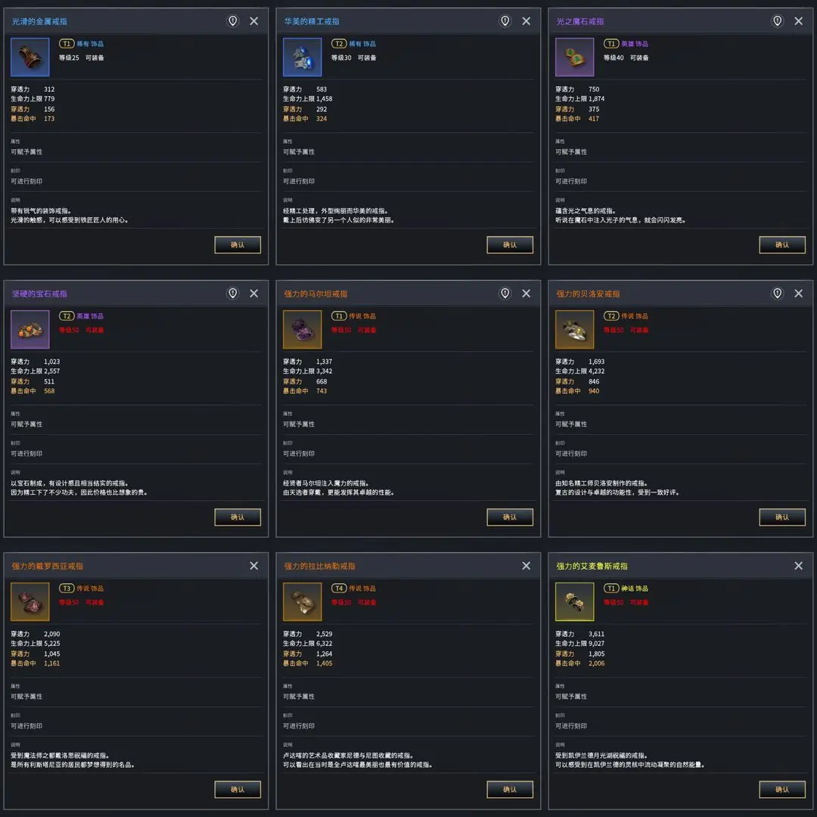Screen dimensions: 817x817
Task: Click the T4 tier badge
Action: [x=339, y=589]
